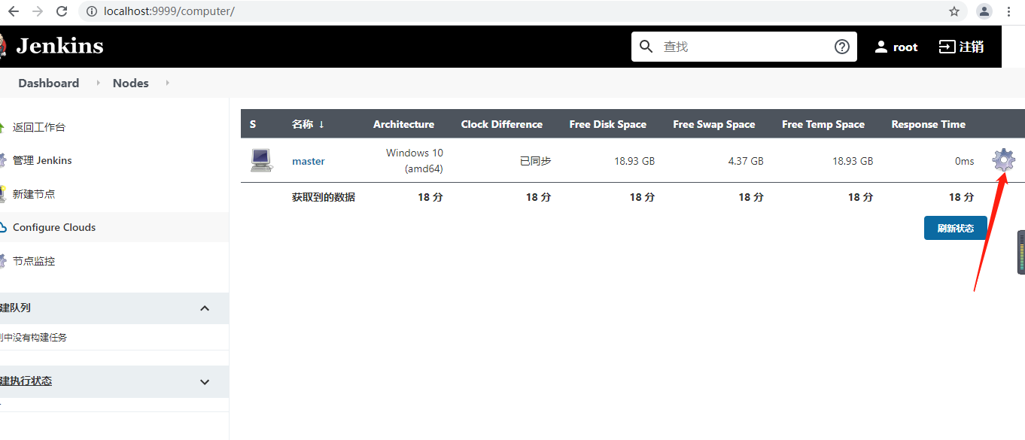
Task: Click the side handle at right edge
Action: [x=1021, y=252]
